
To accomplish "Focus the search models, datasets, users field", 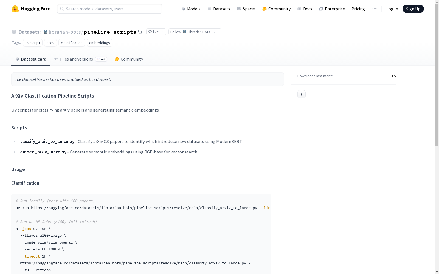I will 110,9.
